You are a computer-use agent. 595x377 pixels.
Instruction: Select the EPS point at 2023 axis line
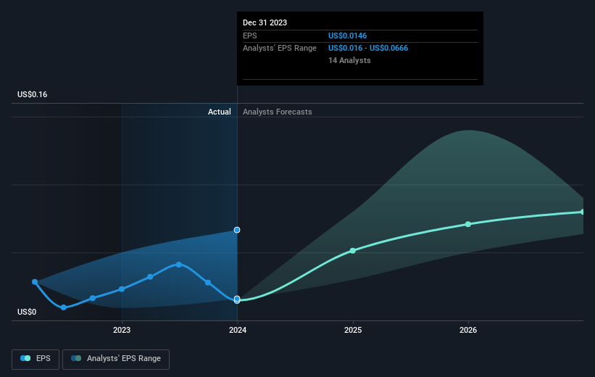[x=122, y=289]
